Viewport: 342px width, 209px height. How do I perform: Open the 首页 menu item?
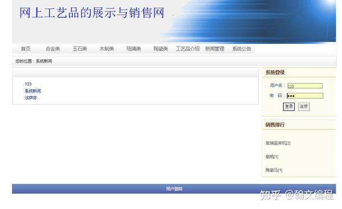point(26,49)
